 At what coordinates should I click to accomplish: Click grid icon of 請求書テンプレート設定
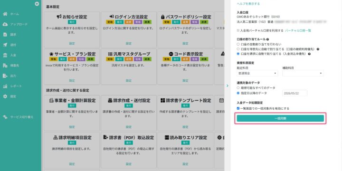point(163,101)
